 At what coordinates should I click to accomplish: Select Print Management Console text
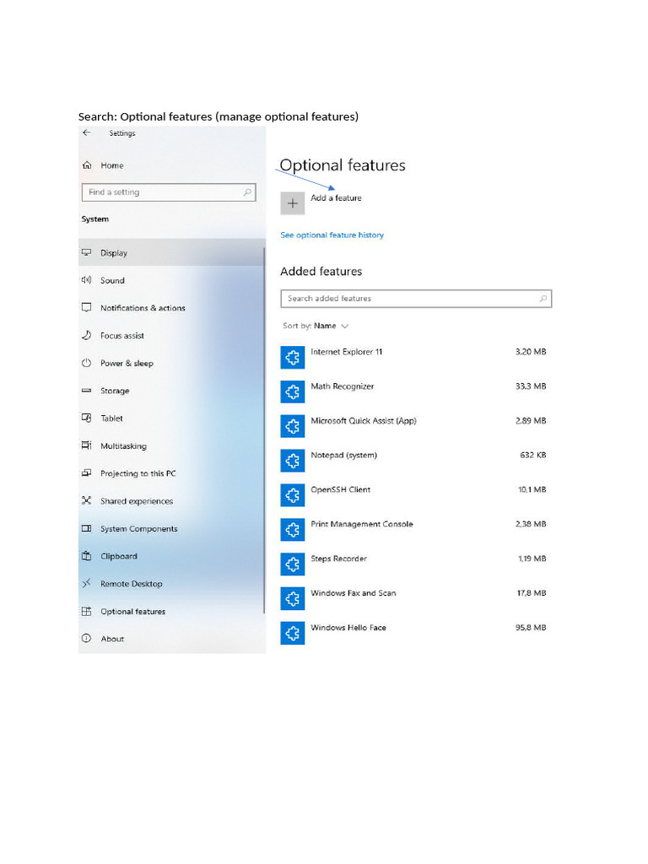(x=362, y=524)
